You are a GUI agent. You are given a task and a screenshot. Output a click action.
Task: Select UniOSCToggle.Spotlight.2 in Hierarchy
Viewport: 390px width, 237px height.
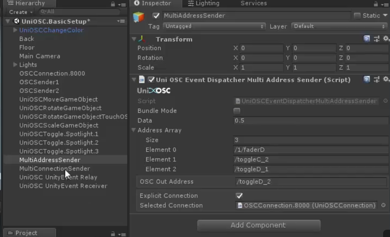[59, 142]
